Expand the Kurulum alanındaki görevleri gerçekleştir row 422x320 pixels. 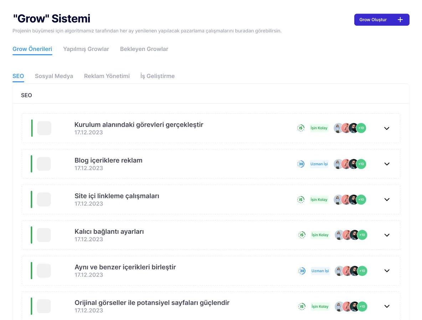coord(387,128)
